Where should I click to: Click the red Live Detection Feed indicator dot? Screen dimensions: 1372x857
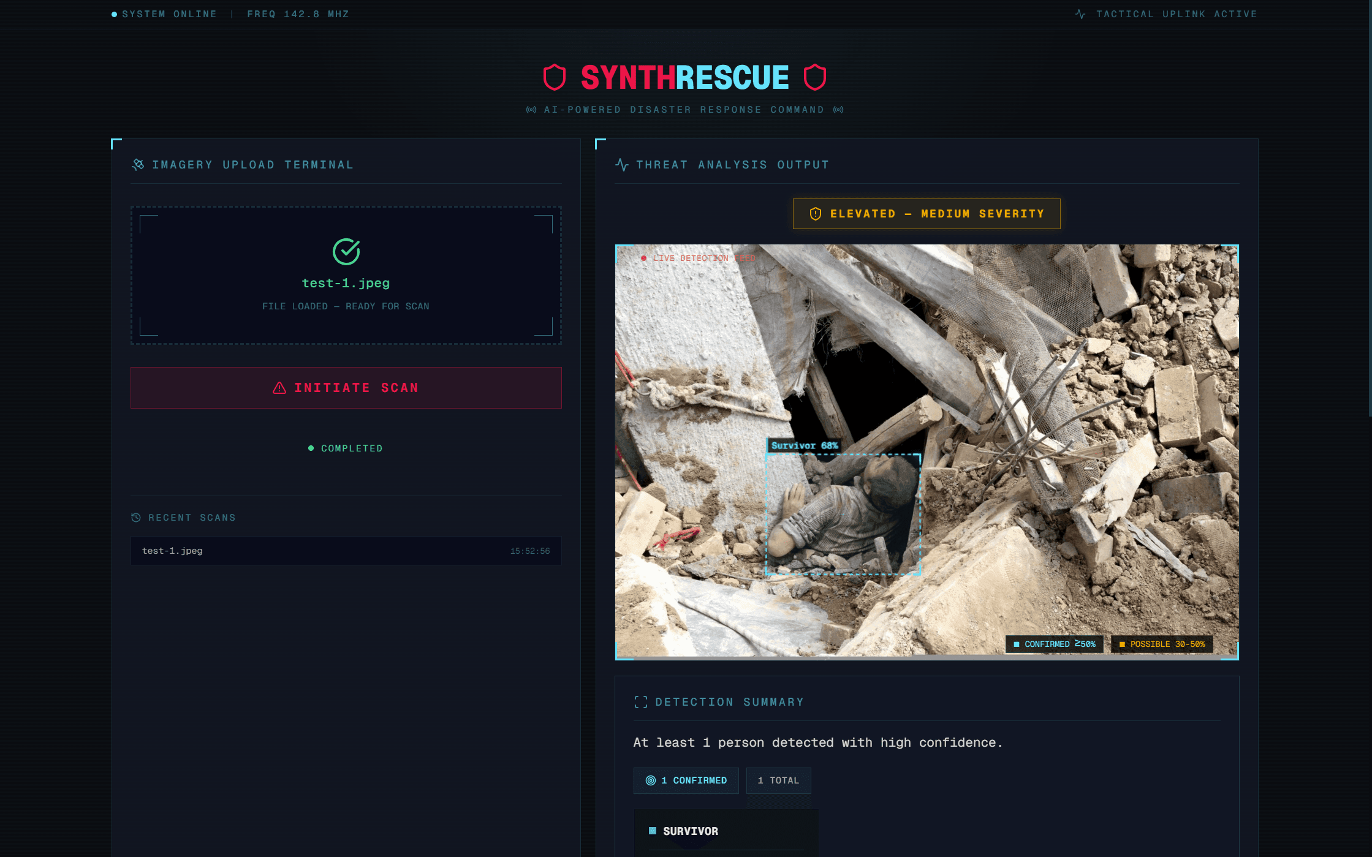pyautogui.click(x=643, y=258)
